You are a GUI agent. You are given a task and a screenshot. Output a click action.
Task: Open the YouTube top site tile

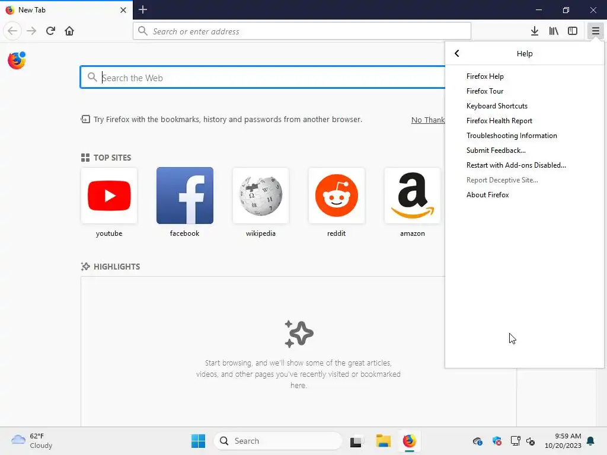tap(109, 196)
